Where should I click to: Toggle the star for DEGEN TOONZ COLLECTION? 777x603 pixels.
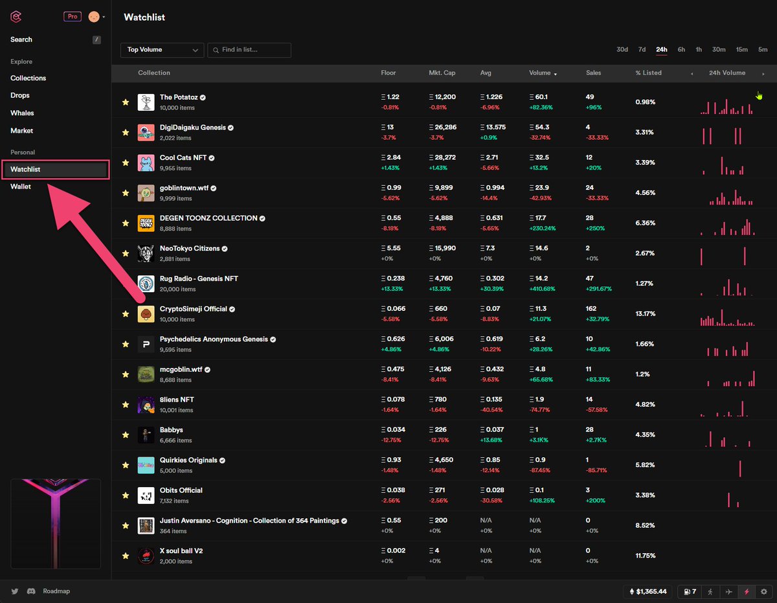pos(126,223)
